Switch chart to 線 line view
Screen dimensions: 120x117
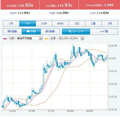pyautogui.click(x=104, y=31)
